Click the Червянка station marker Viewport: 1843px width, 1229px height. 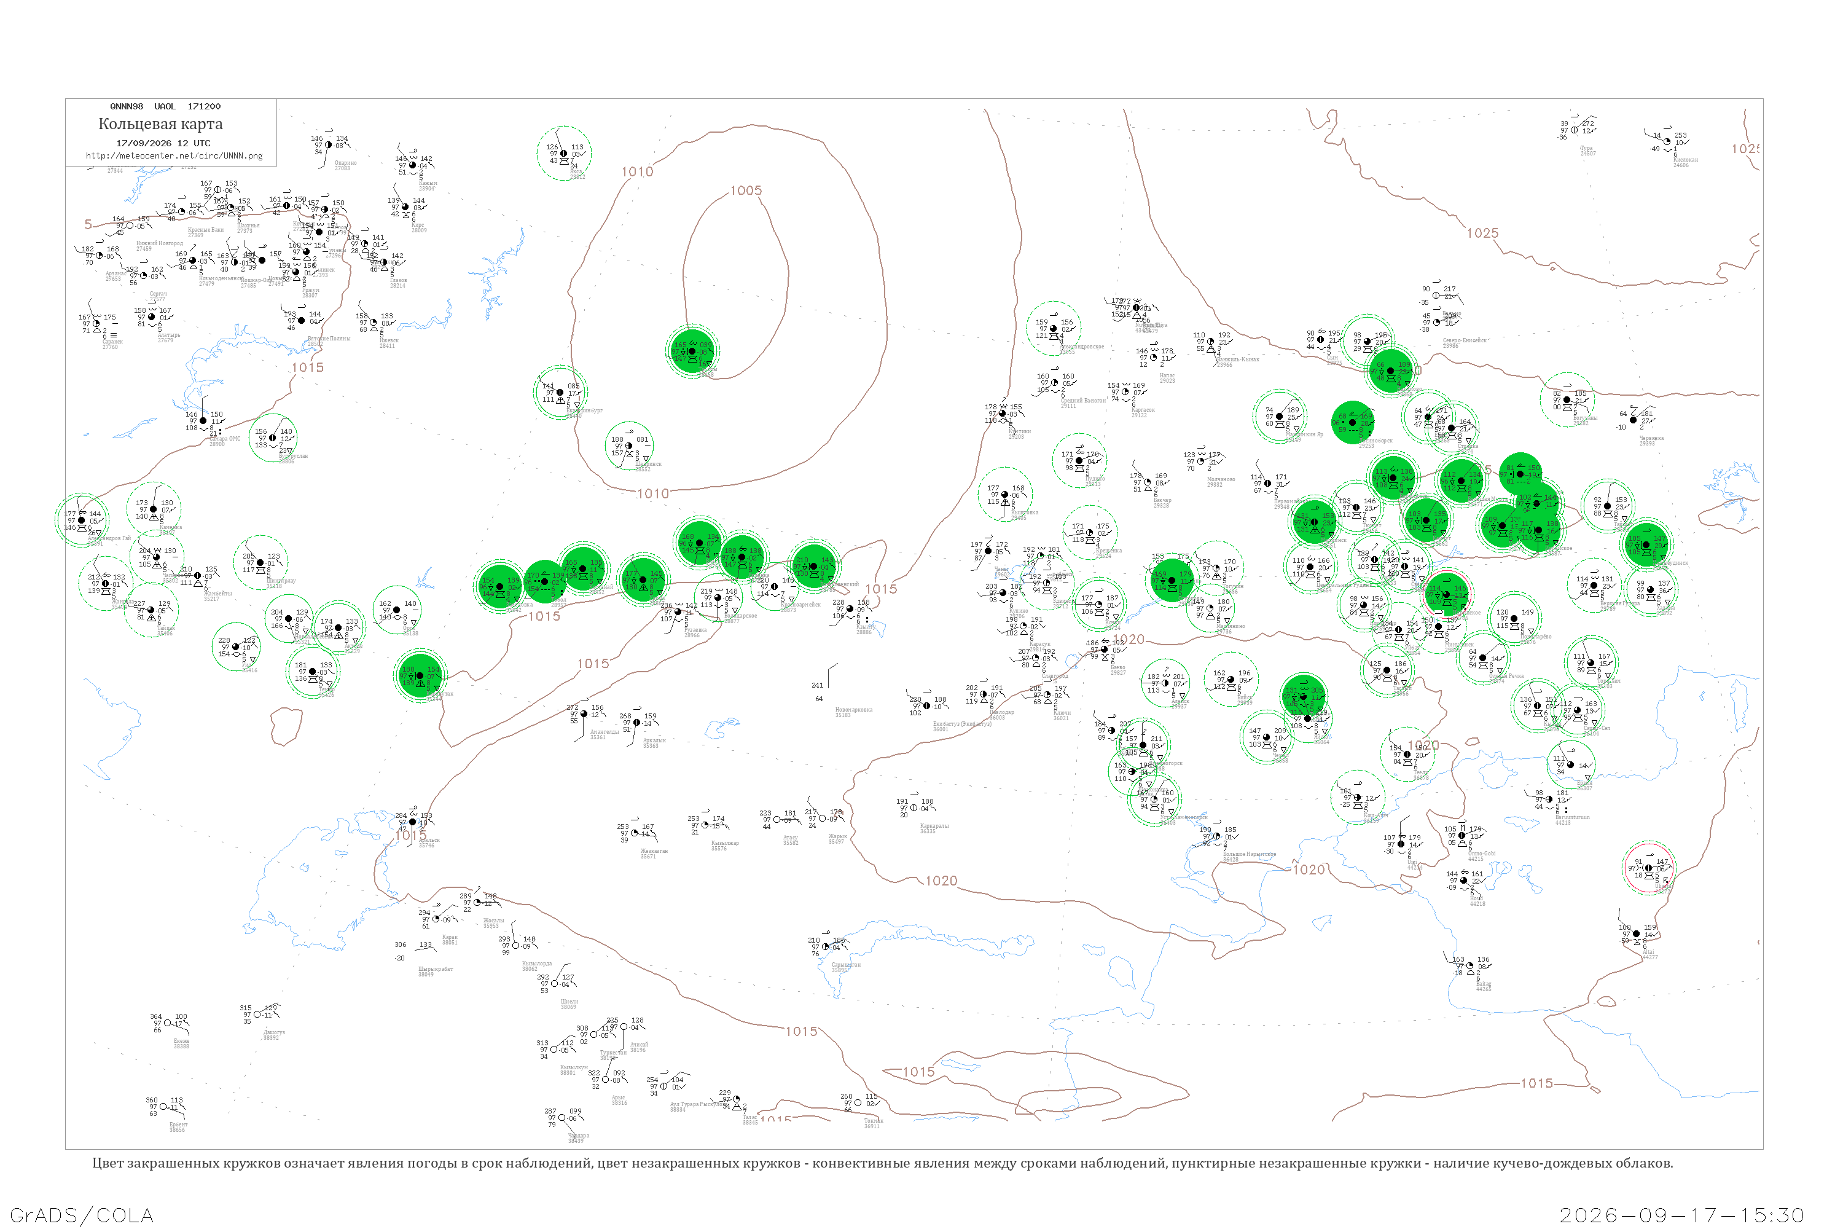(x=1632, y=420)
